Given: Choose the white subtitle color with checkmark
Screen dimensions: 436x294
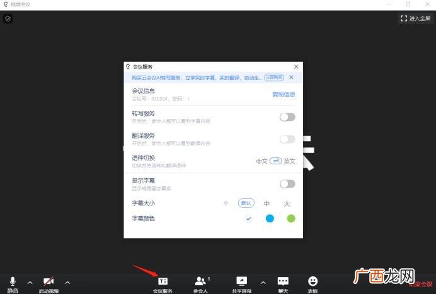Looking at the screenshot, I should 248,218.
